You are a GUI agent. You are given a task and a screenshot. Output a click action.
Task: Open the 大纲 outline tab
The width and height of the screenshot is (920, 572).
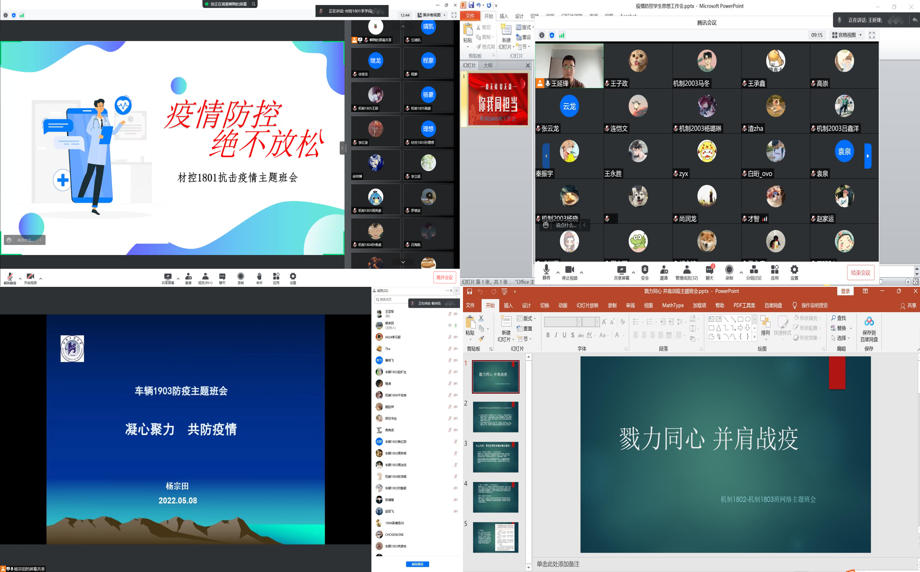click(x=488, y=66)
